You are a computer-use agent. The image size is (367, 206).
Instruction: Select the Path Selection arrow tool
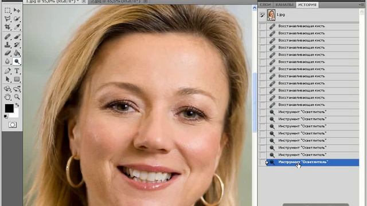point(7,79)
